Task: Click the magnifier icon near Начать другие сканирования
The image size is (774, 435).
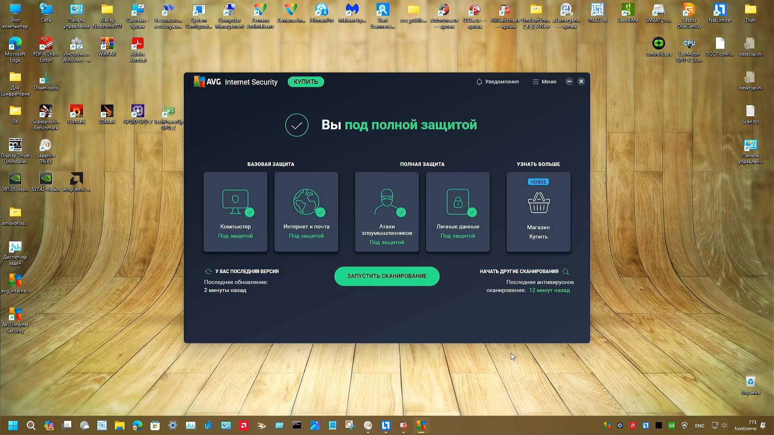Action: pos(566,271)
